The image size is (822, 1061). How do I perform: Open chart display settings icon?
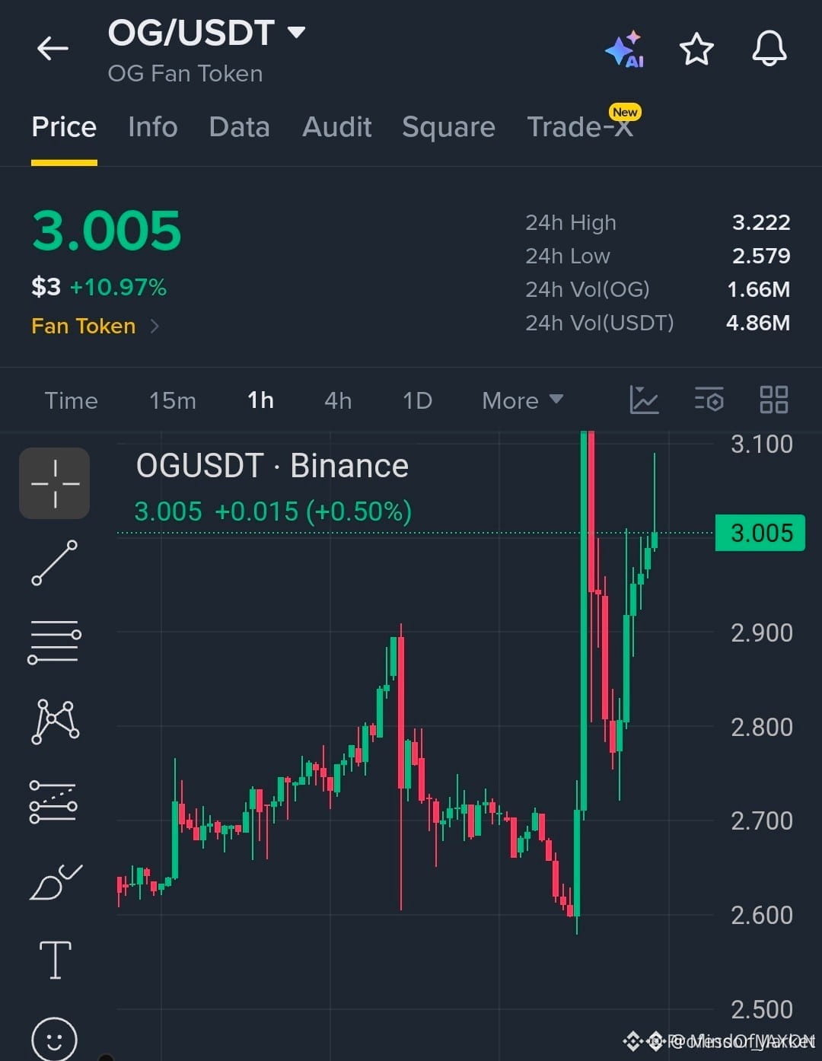[x=709, y=400]
